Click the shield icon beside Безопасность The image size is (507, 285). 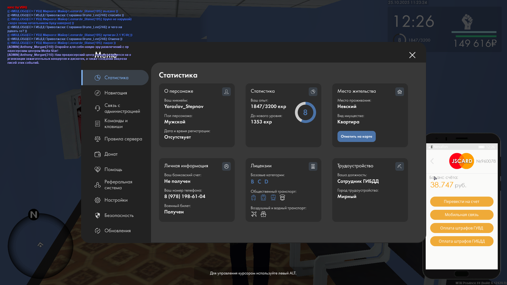(97, 215)
